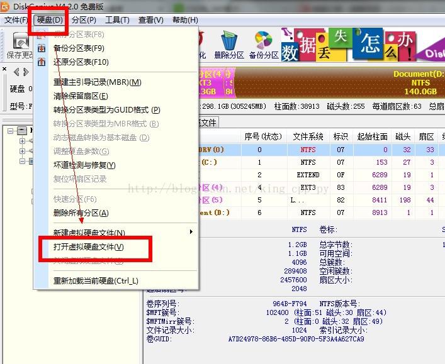This screenshot has height=364, width=445.
Task: Click the 起始柱面 column header
Action: (x=373, y=137)
